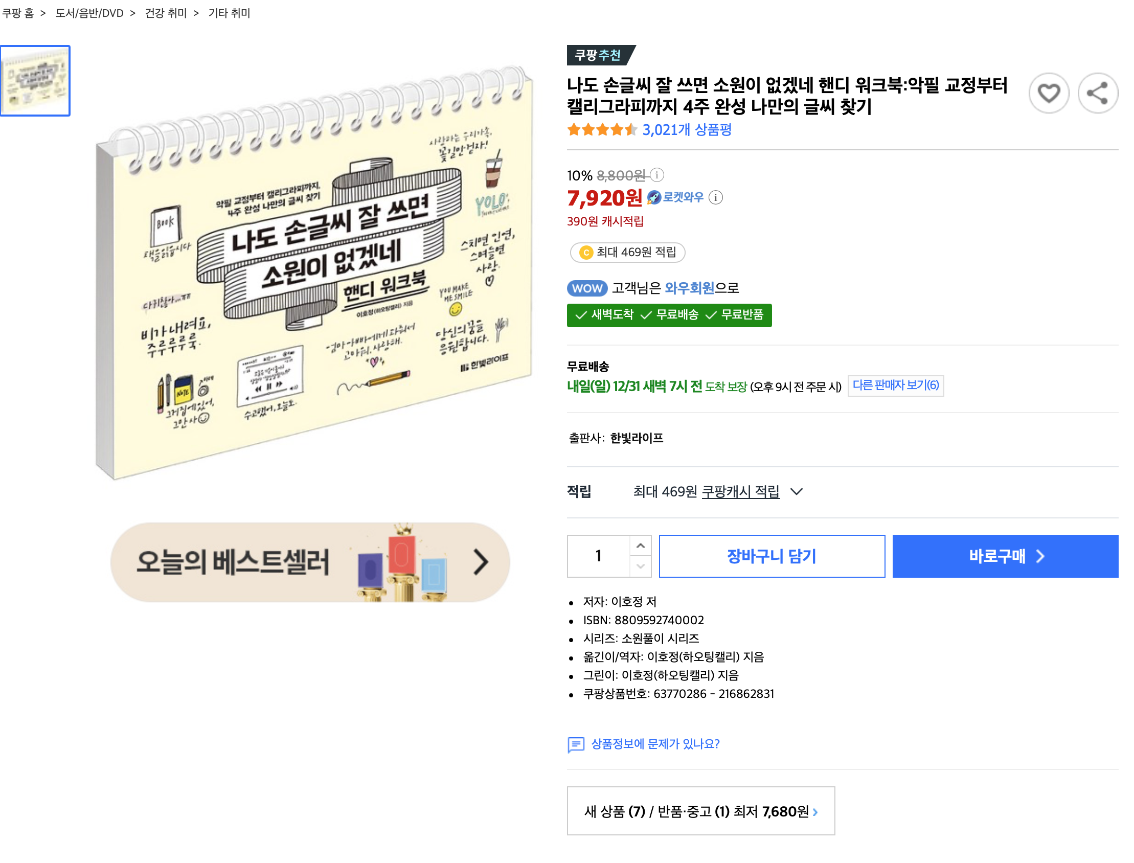Go to 도서/음반/DVD breadcrumb category
The image size is (1134, 863).
(89, 13)
